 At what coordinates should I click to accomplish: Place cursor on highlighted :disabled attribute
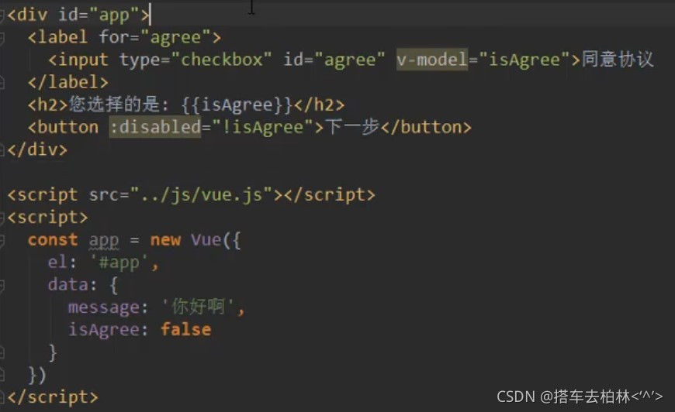155,127
